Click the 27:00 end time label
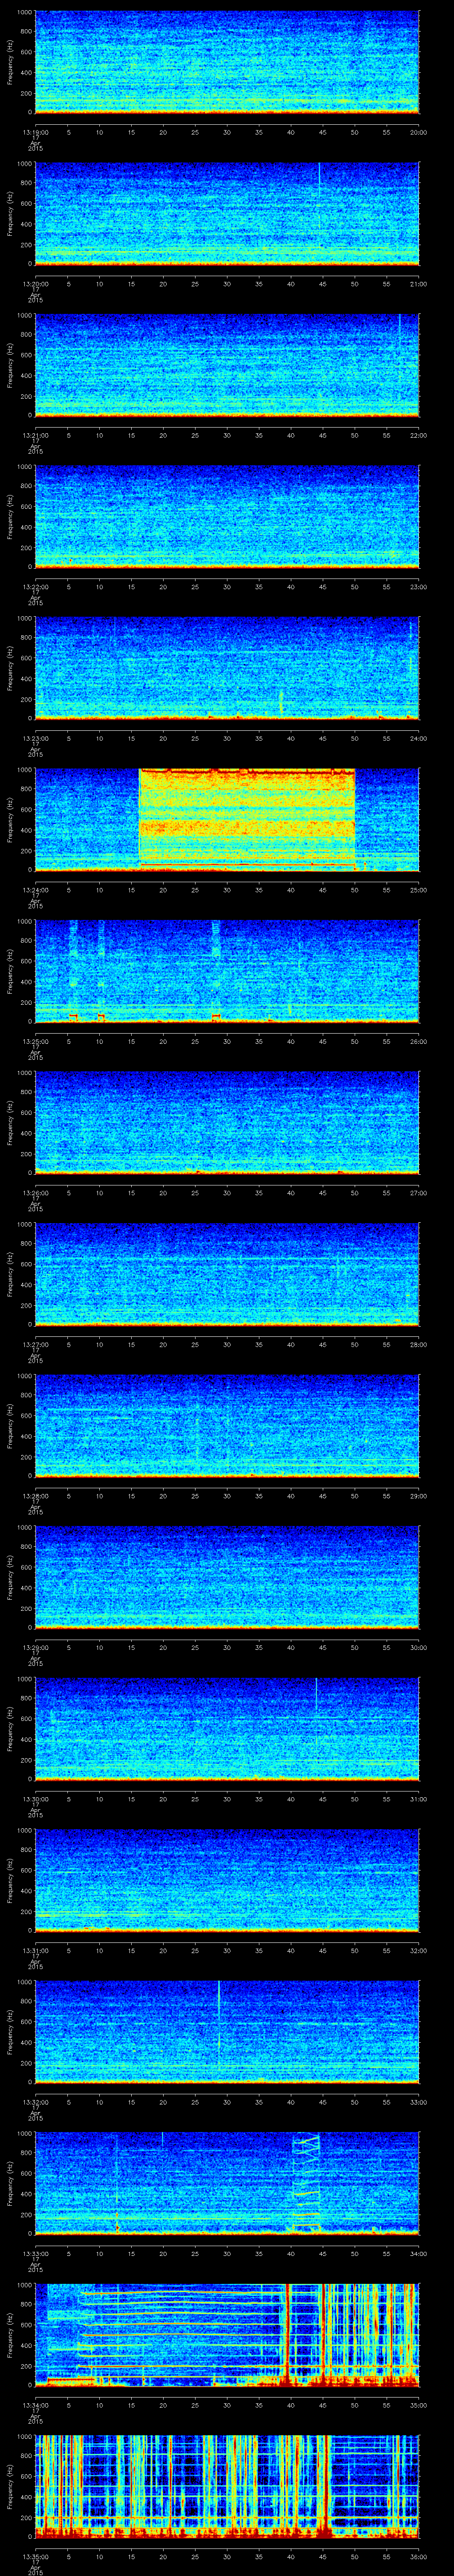 tap(418, 1193)
